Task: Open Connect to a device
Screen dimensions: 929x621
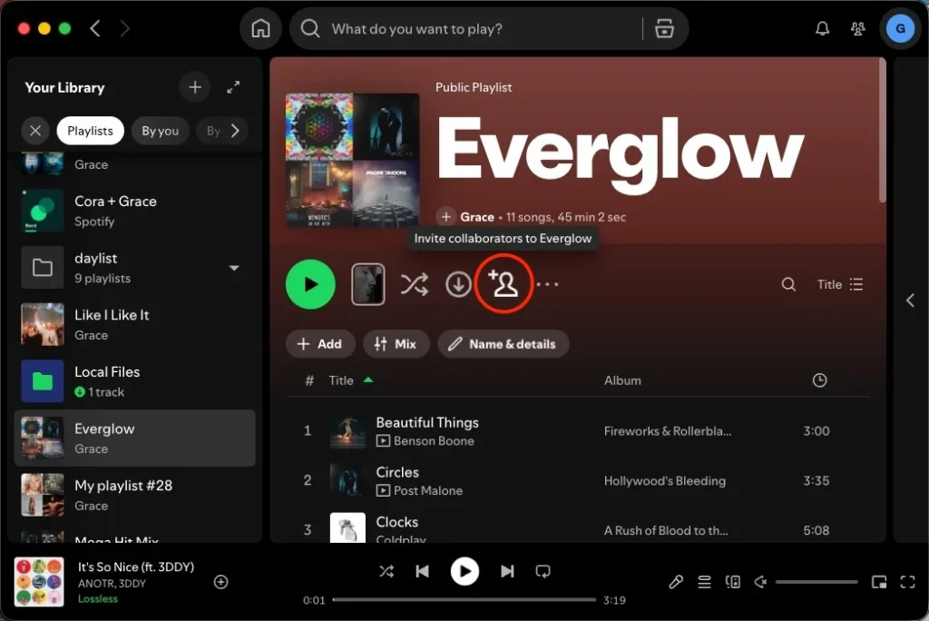Action: click(x=733, y=582)
